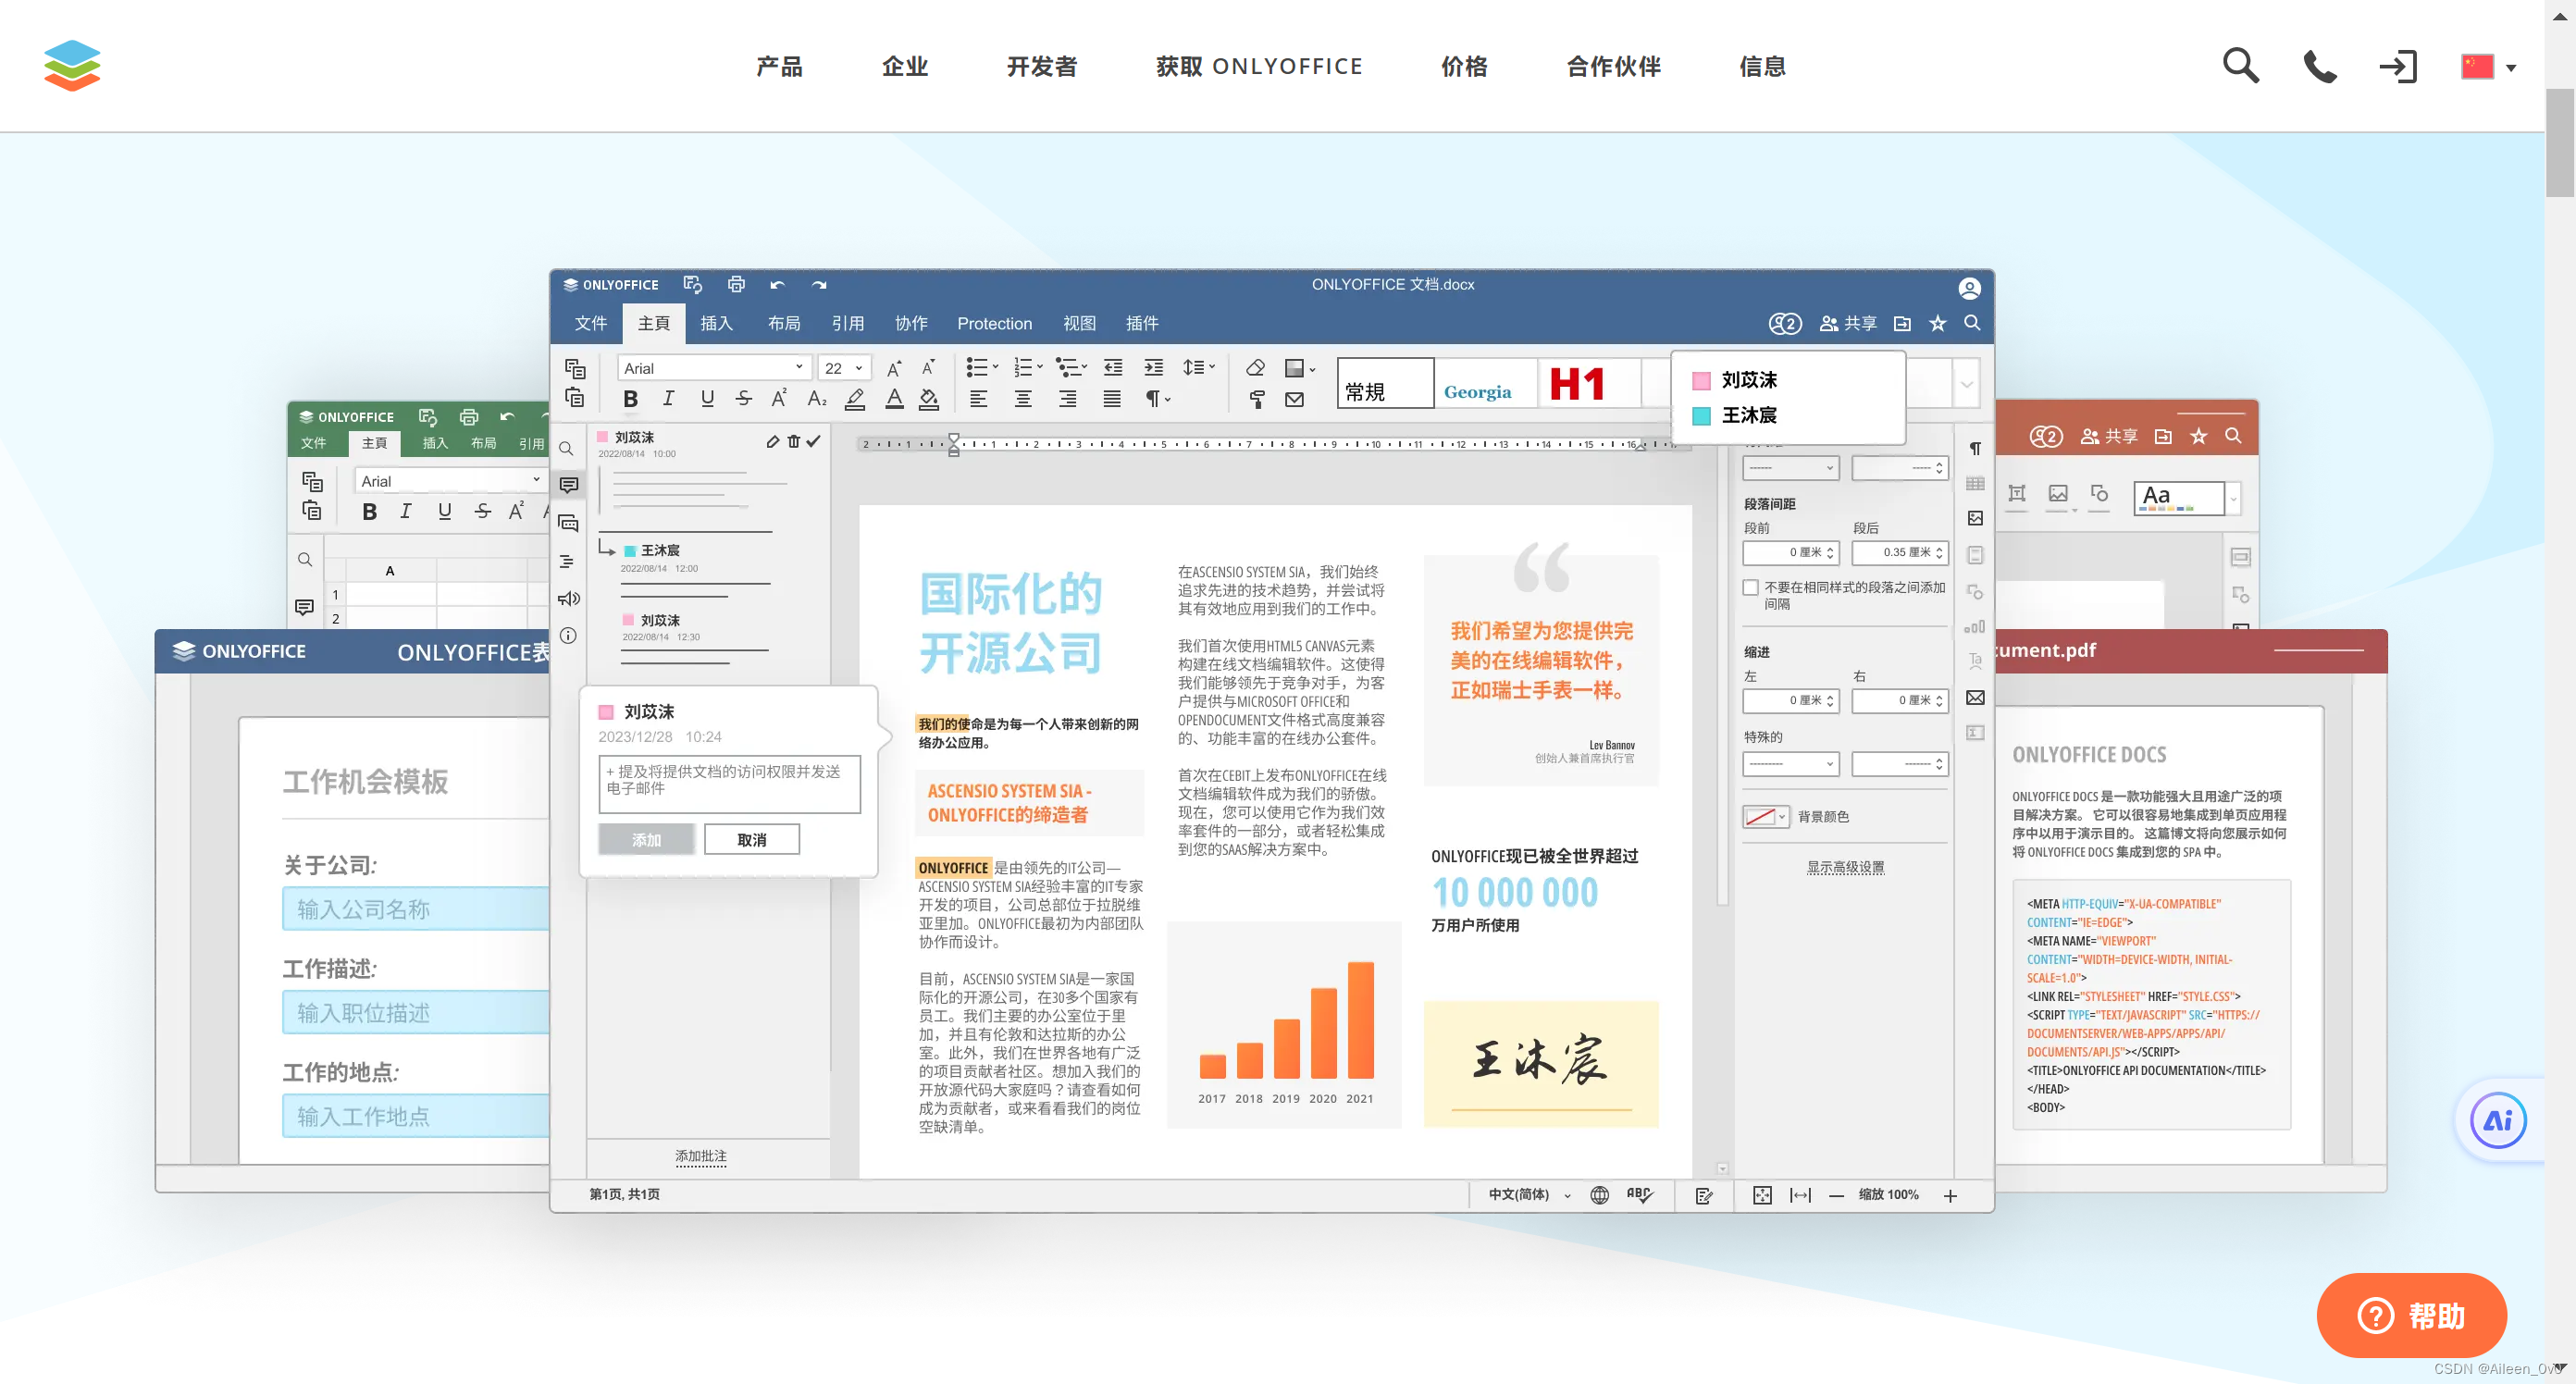Click the phone contact icon in header

point(2320,66)
